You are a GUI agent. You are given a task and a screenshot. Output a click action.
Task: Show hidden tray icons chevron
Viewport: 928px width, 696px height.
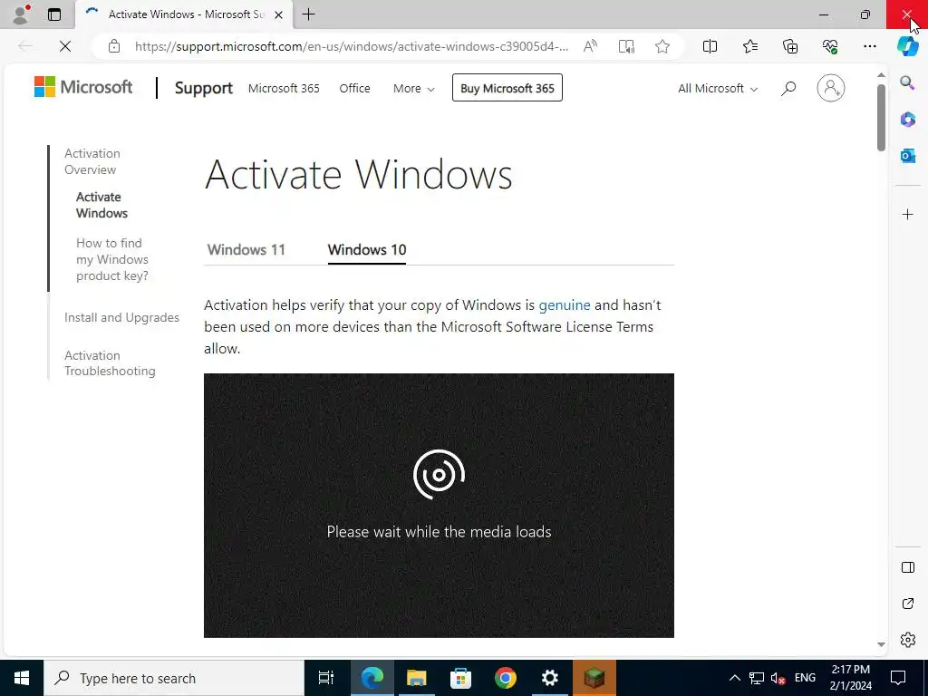[x=734, y=678]
